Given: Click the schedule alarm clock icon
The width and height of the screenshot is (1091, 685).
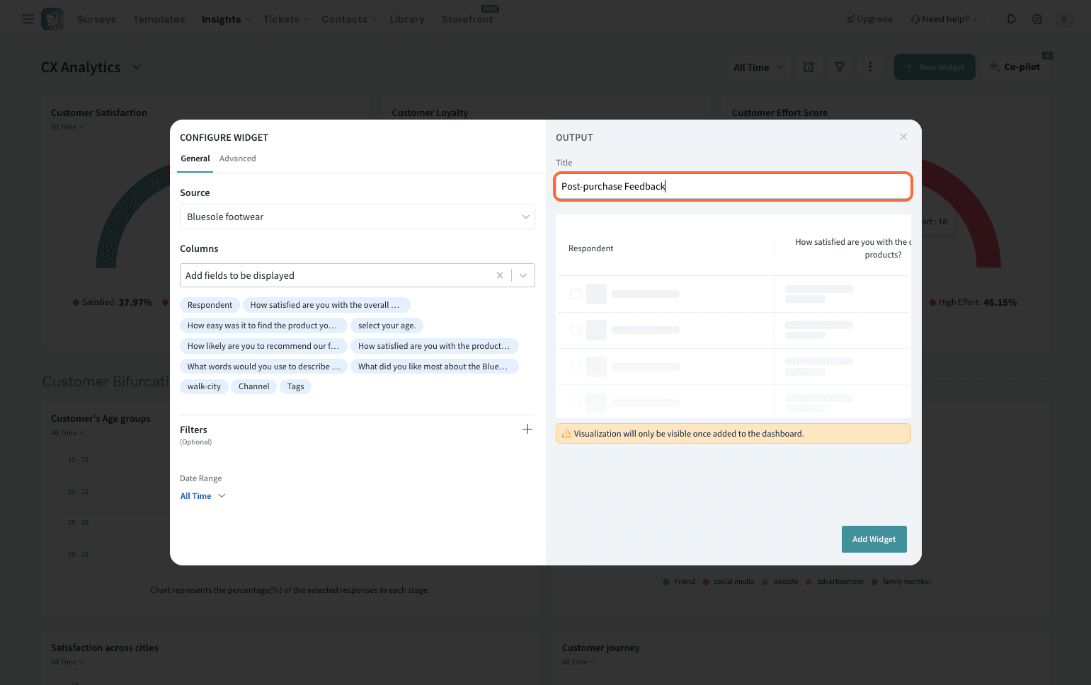Looking at the screenshot, I should (x=809, y=67).
